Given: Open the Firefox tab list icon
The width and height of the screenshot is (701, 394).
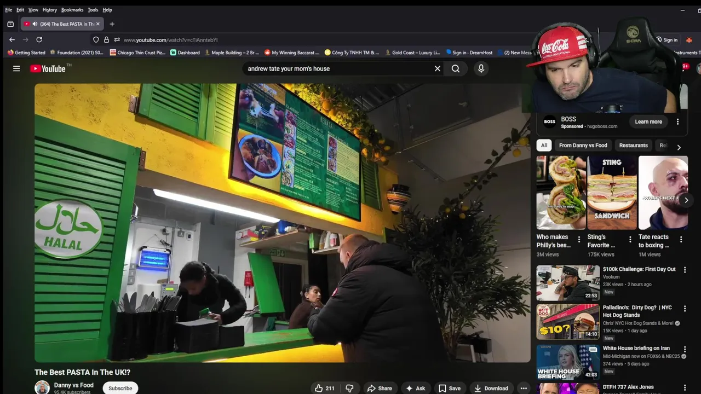Looking at the screenshot, I should (10, 24).
